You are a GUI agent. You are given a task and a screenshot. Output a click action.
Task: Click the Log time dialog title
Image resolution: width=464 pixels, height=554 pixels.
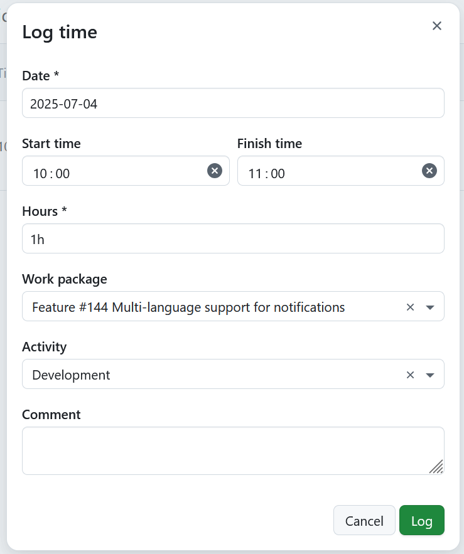point(60,32)
